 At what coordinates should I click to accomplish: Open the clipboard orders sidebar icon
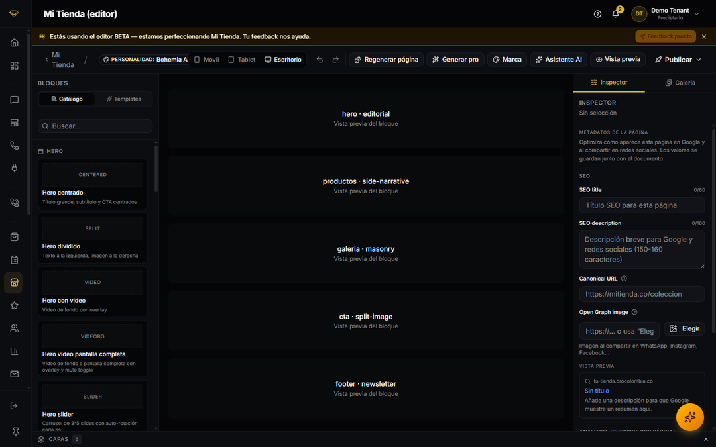[x=14, y=260]
